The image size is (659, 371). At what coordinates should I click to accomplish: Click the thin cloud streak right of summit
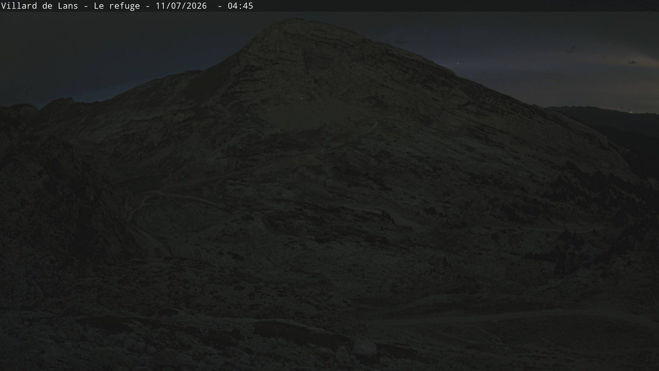coord(400,42)
